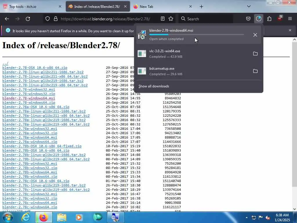Viewport: 297px width, 223px height.
Task: Open a new tab with plus button
Action: tap(202, 7)
